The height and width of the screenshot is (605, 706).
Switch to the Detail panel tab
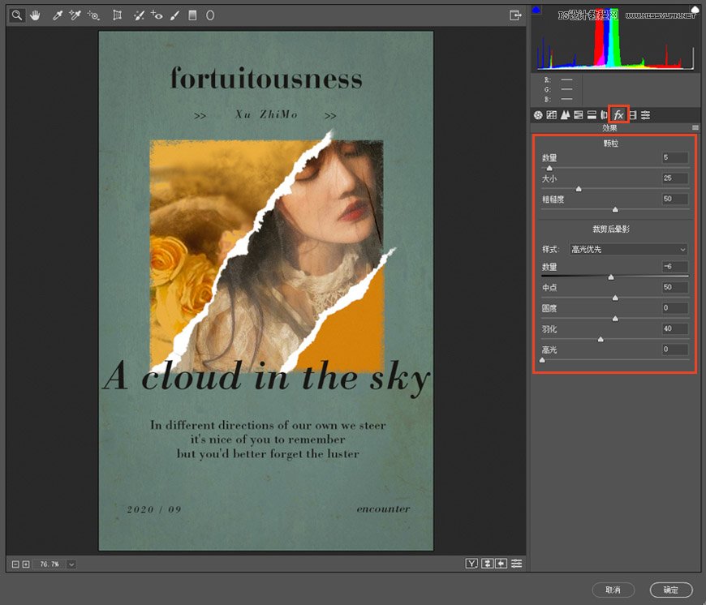[565, 114]
